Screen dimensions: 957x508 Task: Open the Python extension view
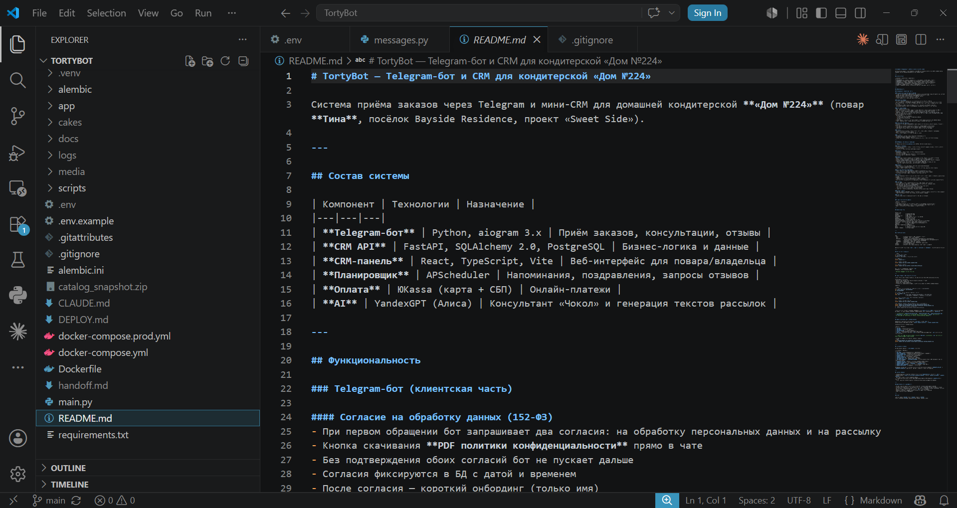coord(18,295)
